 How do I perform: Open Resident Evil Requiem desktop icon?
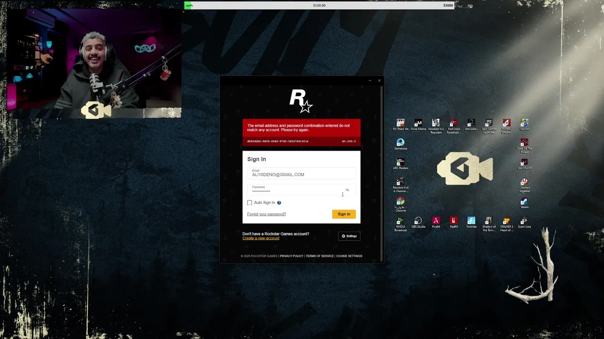pos(436,127)
